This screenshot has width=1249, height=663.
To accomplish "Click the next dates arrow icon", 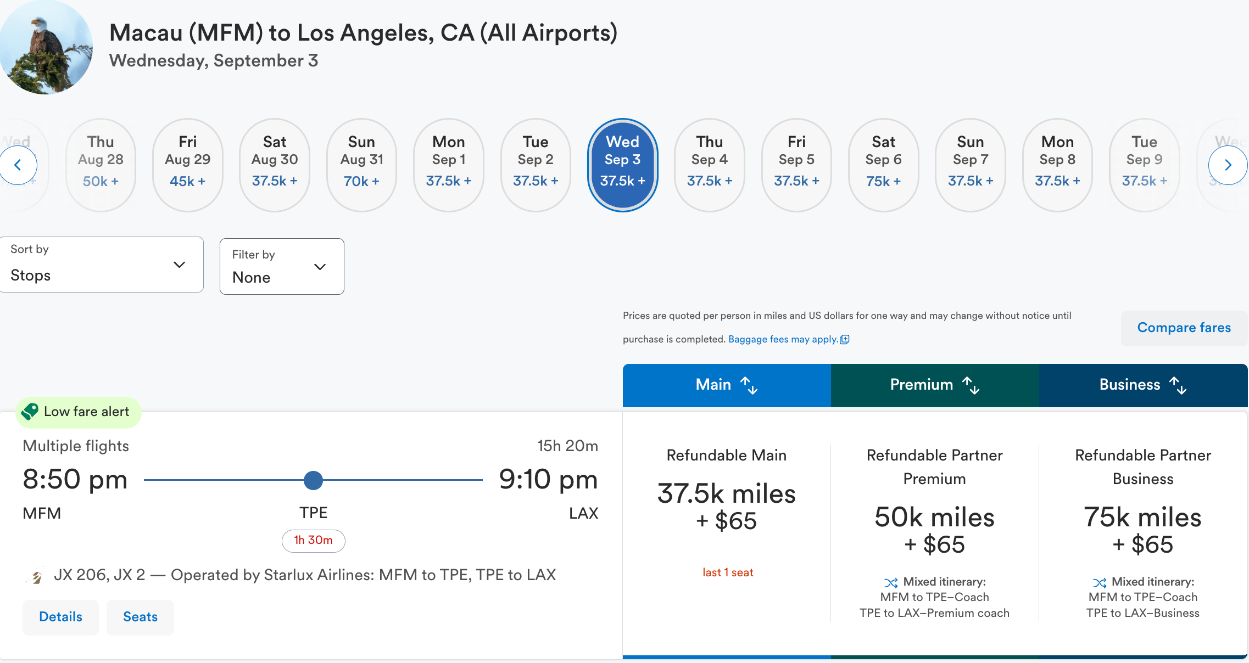I will (1228, 165).
